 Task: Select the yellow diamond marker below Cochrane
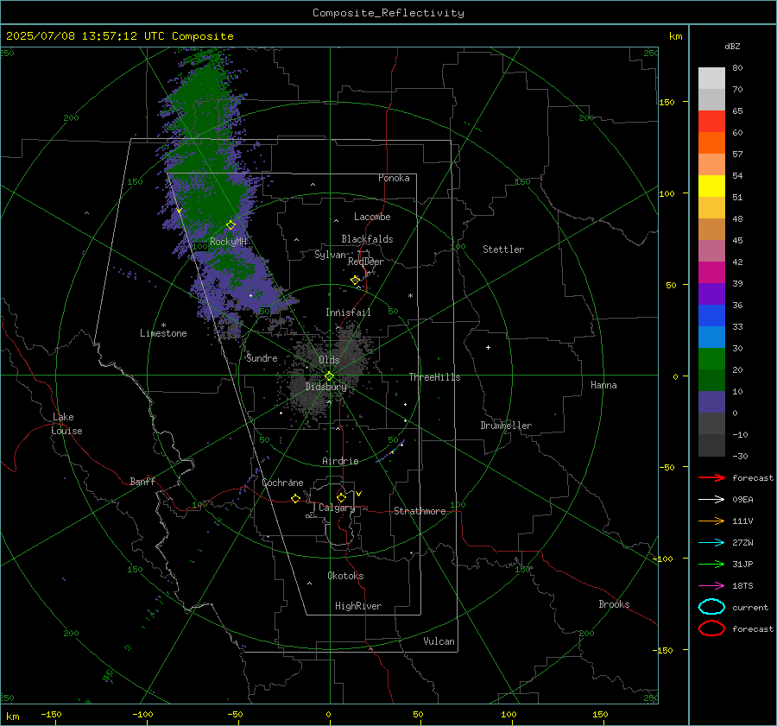pos(296,498)
